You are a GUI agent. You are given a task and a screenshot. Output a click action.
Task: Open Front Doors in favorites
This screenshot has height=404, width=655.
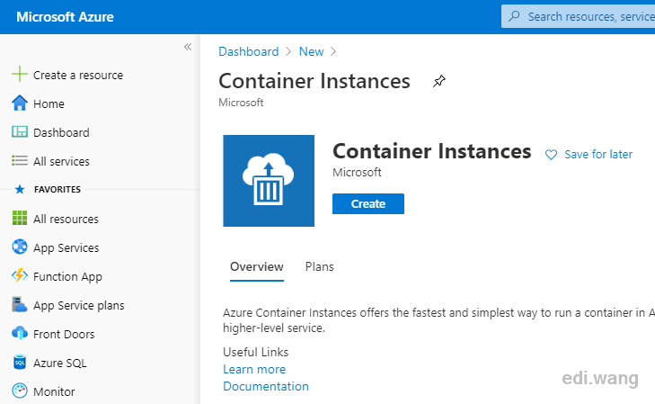pos(64,335)
